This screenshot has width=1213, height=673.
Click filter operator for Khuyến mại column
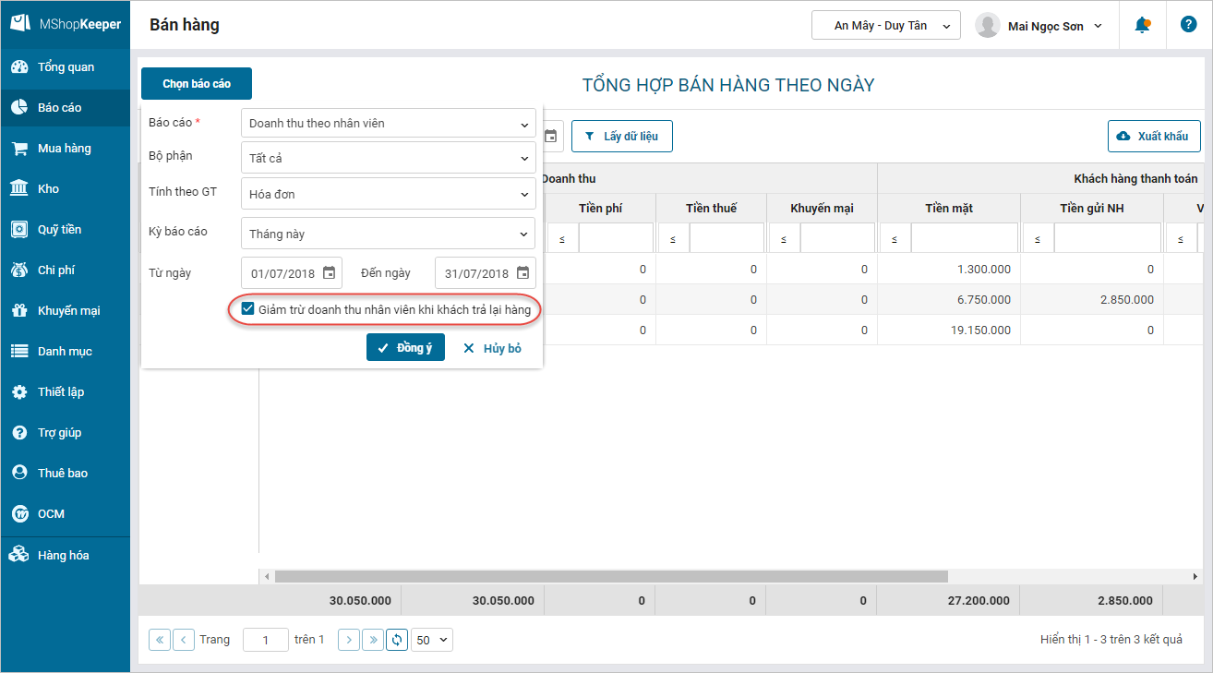pos(784,238)
